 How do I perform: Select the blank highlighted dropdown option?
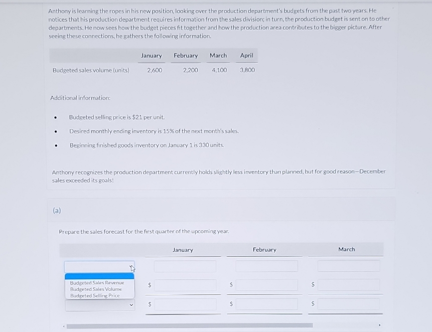click(99, 276)
